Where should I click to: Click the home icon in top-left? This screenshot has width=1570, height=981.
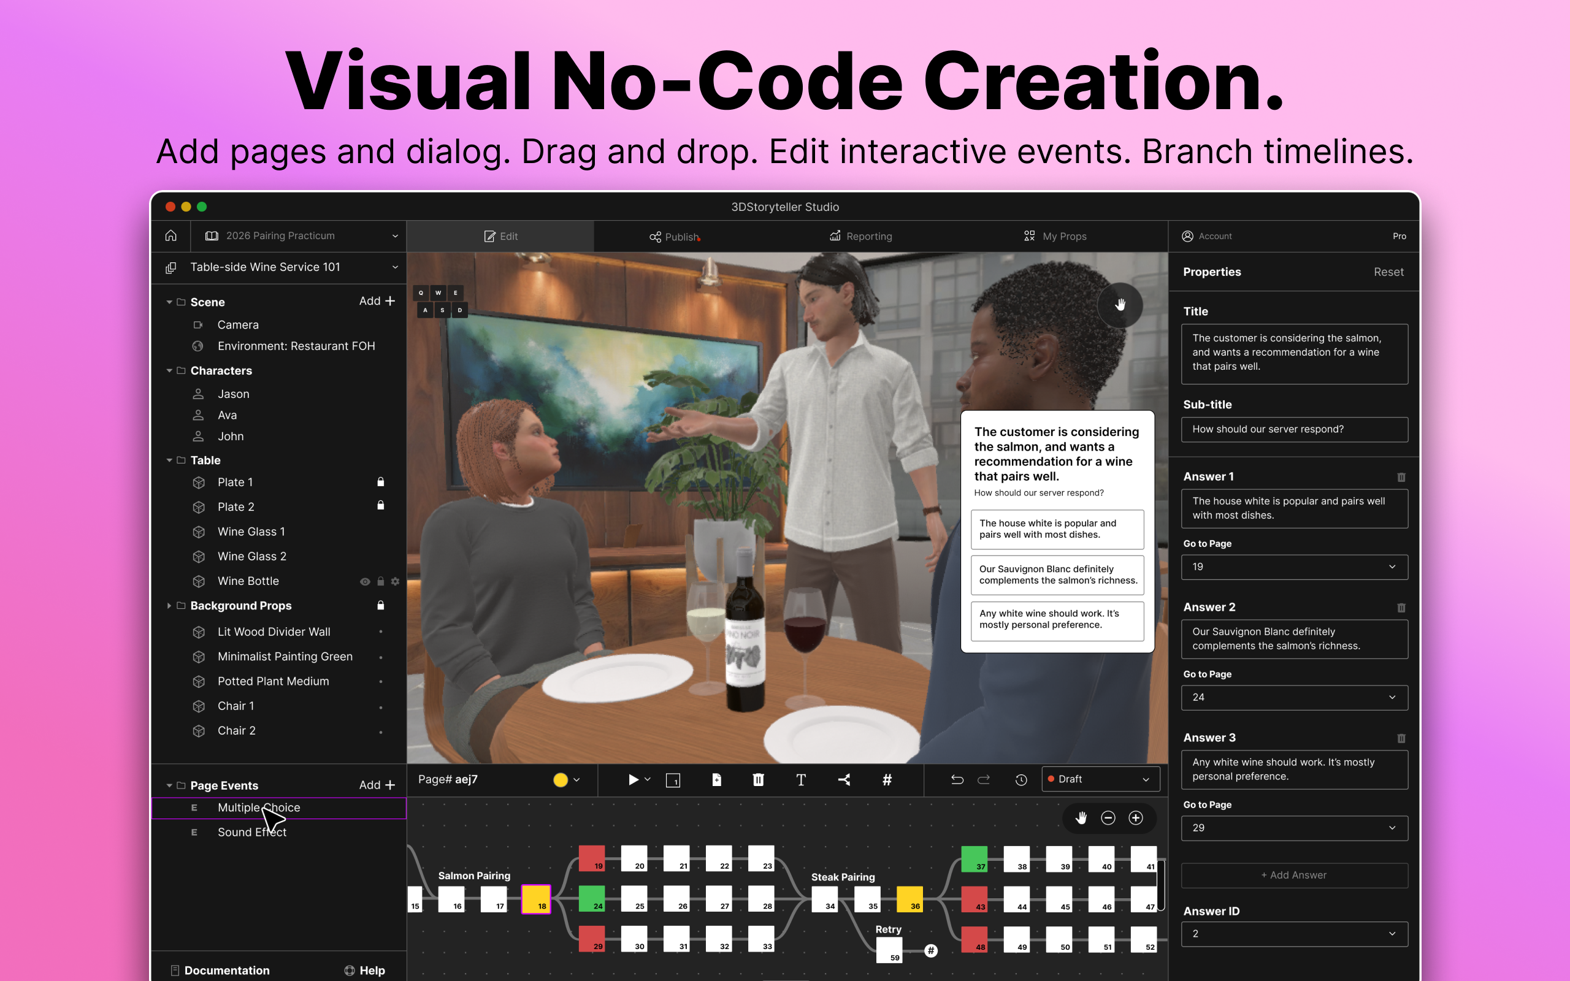(x=170, y=235)
